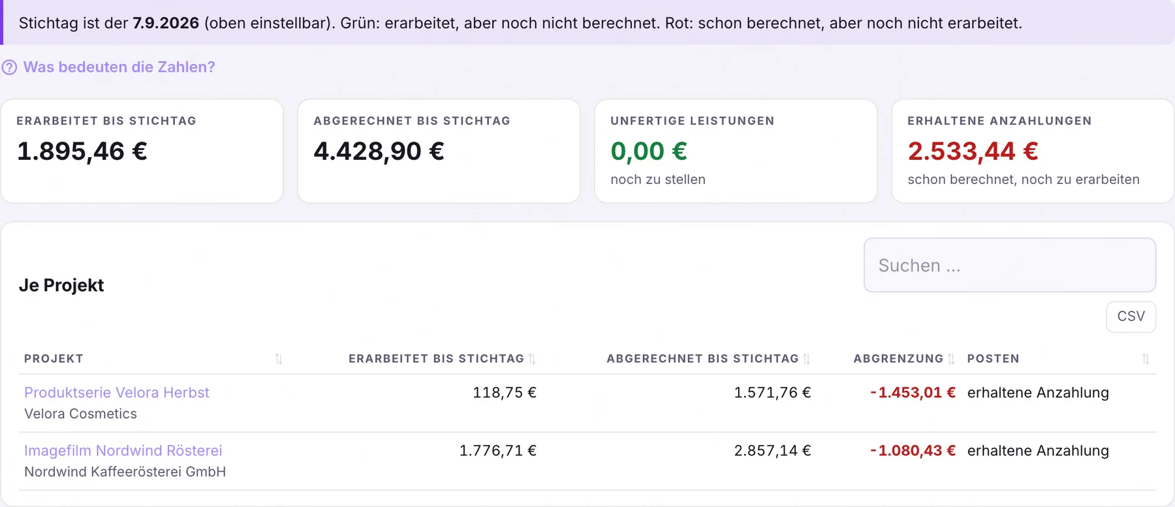This screenshot has height=507, width=1175.
Task: Select the 2.857,14 € cell
Action: pyautogui.click(x=772, y=451)
